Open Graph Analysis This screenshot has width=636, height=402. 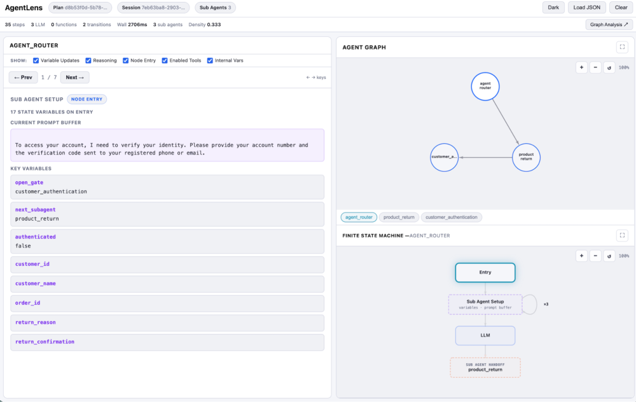coord(609,24)
